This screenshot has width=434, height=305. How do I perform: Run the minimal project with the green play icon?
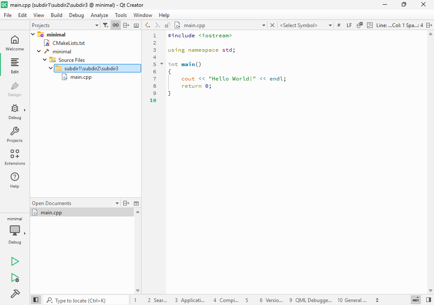[14, 261]
